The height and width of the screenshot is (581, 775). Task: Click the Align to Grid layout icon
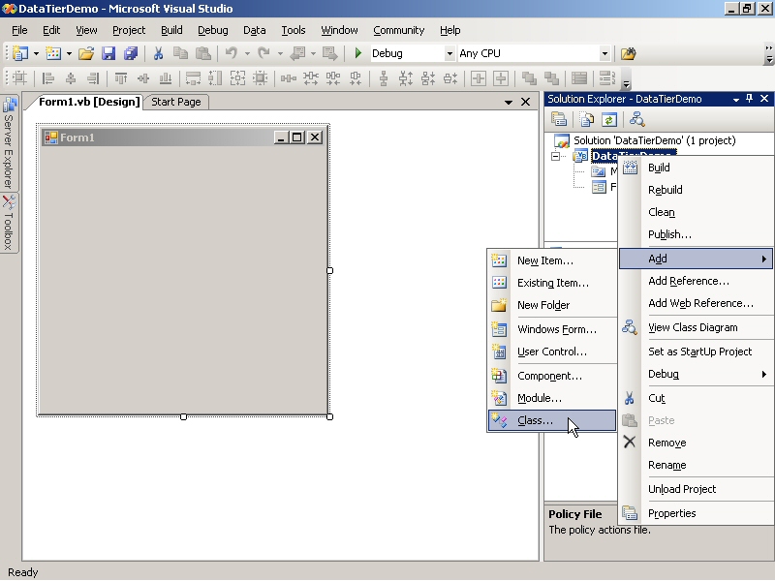[x=19, y=78]
